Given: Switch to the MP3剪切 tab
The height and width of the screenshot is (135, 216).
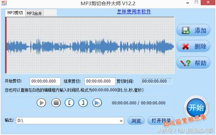Looking at the screenshot, I should click(15, 13).
